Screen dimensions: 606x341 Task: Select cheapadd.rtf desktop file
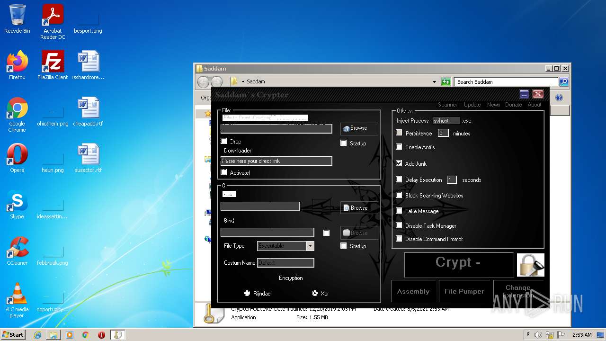point(88,112)
